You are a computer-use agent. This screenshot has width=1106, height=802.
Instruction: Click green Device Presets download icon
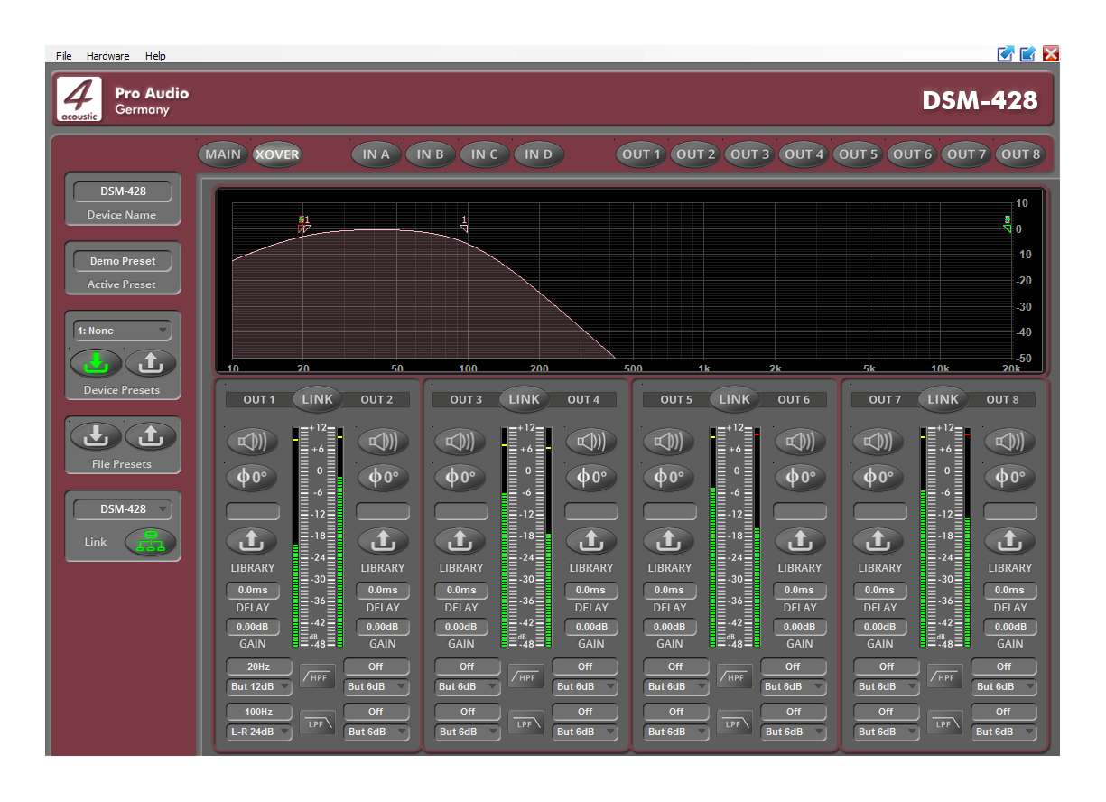pos(96,363)
